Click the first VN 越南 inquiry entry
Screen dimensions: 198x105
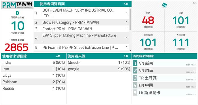(x=164, y=63)
